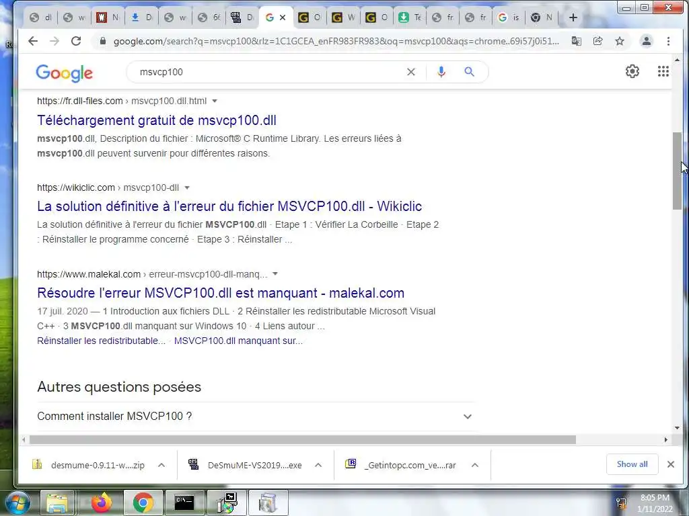Switch to the first 'dl' tab
The image size is (689, 516).
coord(41,17)
